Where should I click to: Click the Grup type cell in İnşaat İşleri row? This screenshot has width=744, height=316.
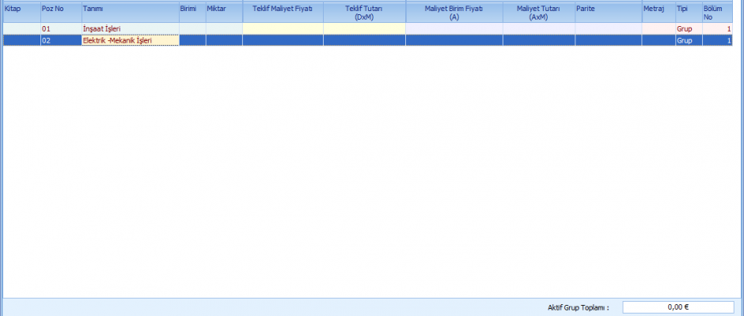[687, 28]
